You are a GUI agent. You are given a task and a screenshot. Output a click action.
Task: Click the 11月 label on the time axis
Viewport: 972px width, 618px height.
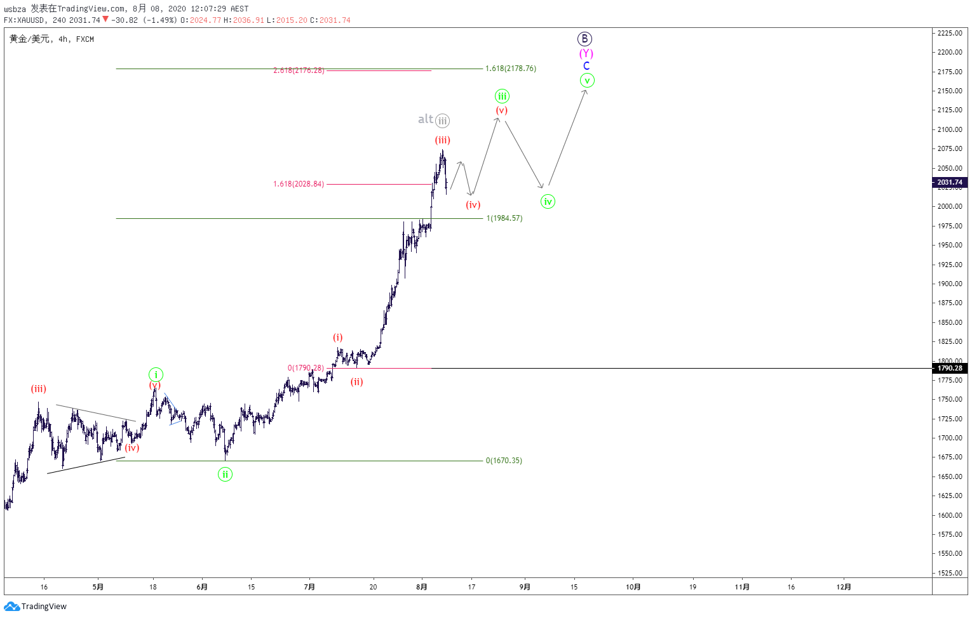(x=742, y=587)
